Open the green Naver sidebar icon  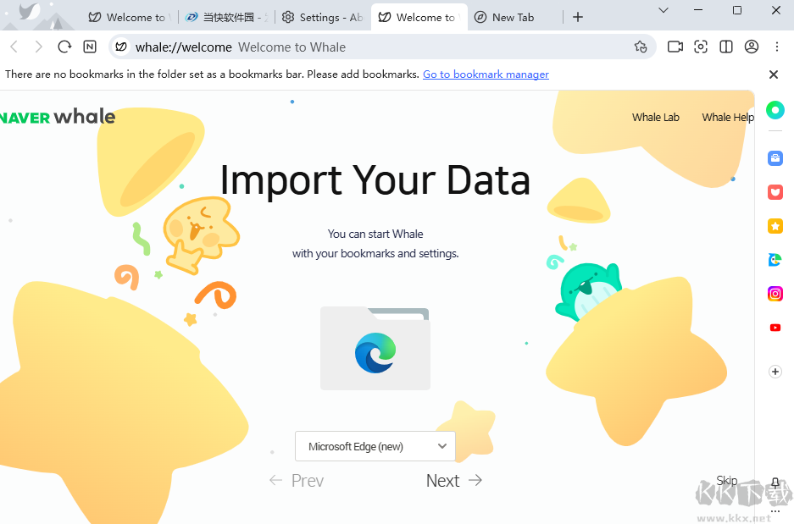tap(775, 110)
